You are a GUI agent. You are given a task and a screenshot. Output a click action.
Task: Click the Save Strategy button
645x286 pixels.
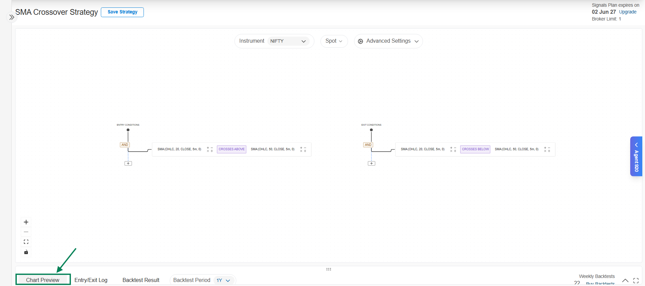coord(122,12)
